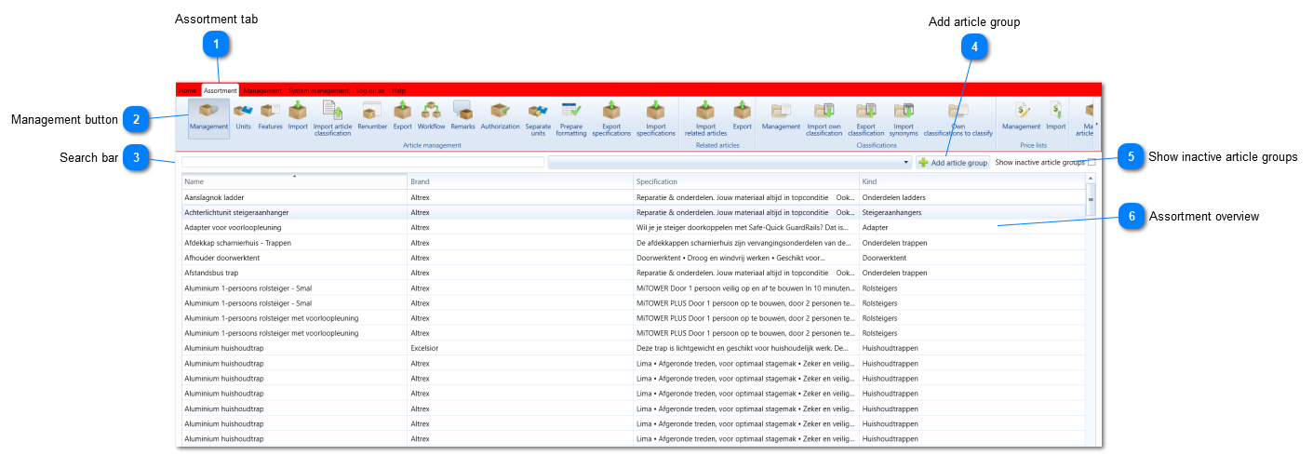Click the Adapter kind cell

(x=971, y=227)
